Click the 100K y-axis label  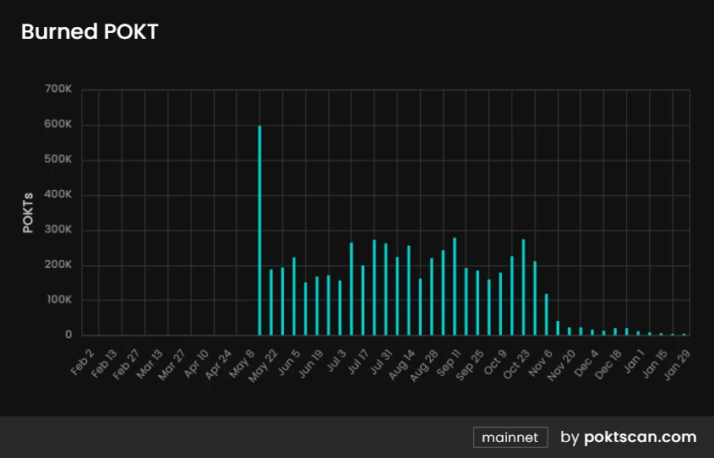click(x=58, y=300)
